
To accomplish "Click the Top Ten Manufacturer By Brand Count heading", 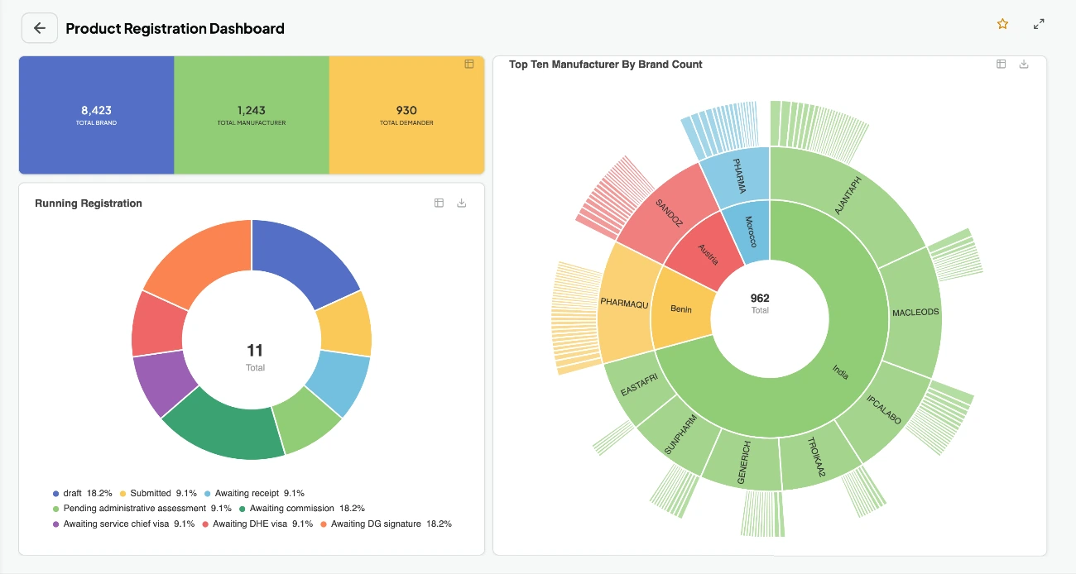I will click(606, 65).
